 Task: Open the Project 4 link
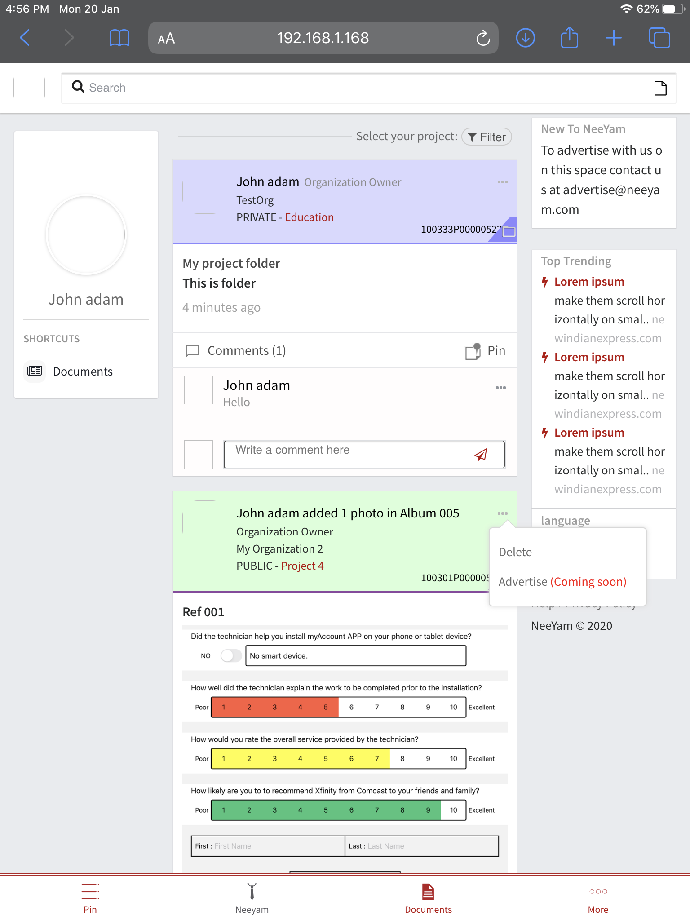point(302,566)
